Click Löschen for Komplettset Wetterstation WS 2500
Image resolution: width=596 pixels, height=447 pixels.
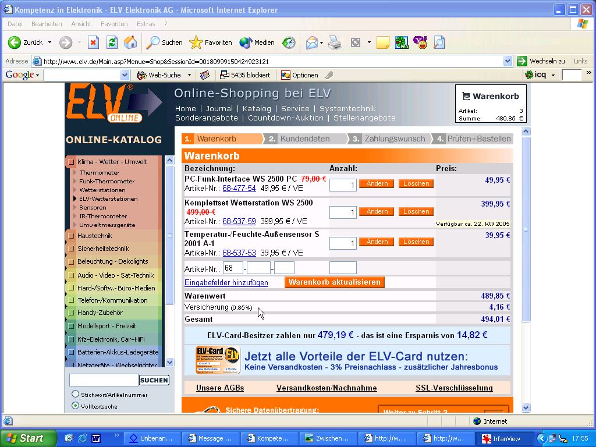[416, 212]
